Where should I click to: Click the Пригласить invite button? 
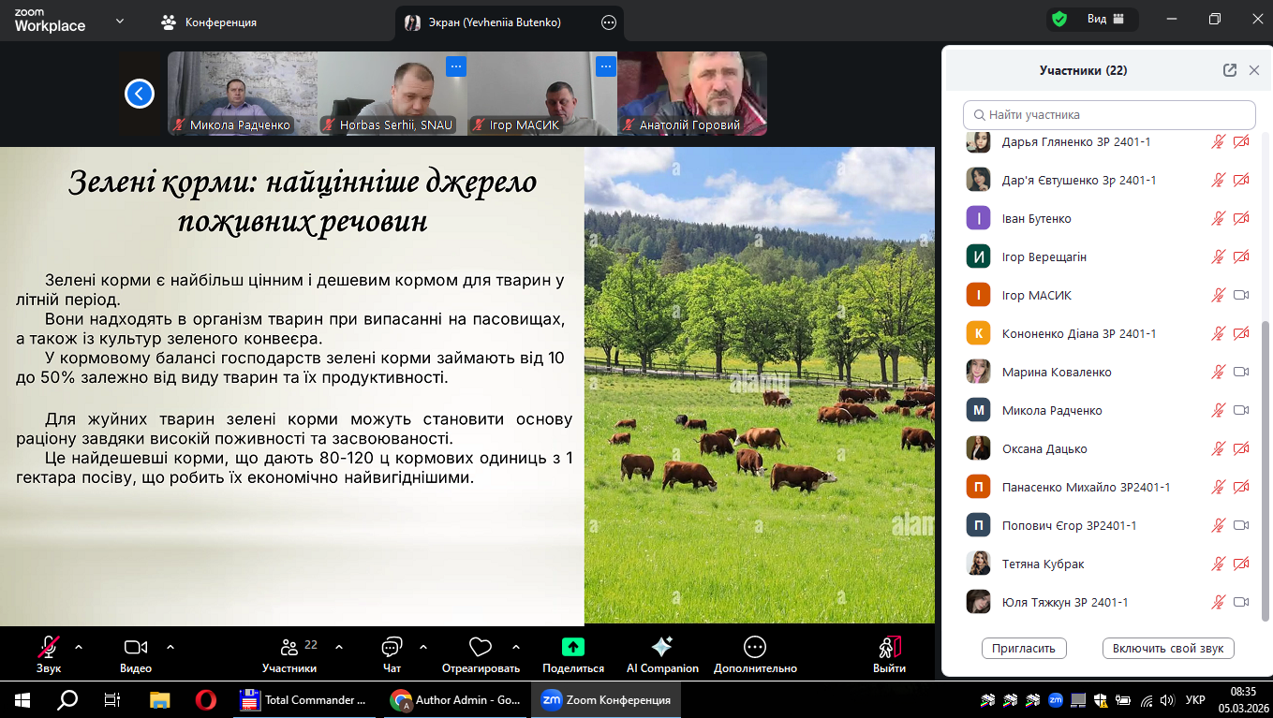tap(1024, 648)
